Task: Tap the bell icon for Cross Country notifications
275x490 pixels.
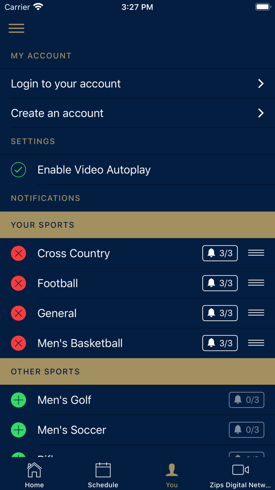Action: point(220,253)
